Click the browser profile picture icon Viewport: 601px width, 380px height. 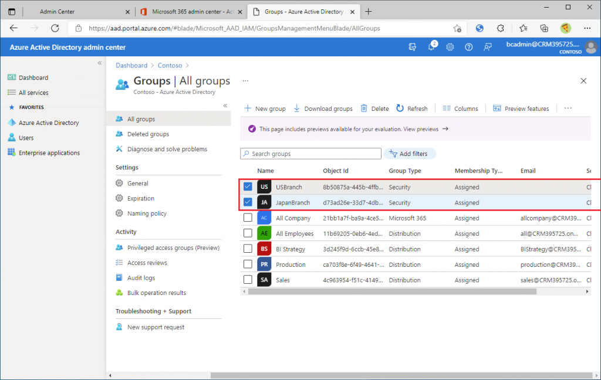(566, 28)
